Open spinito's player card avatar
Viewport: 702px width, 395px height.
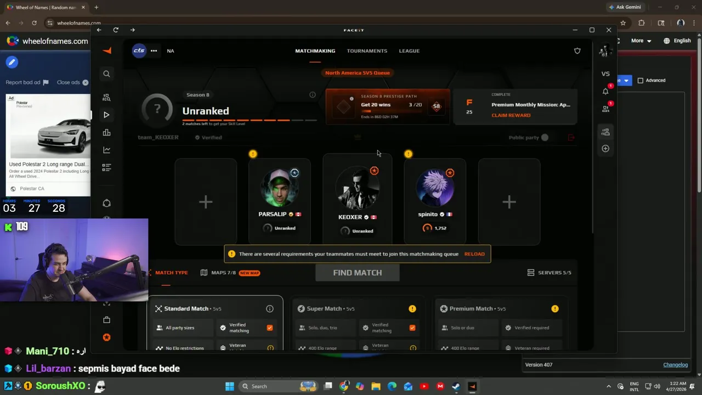(x=435, y=189)
